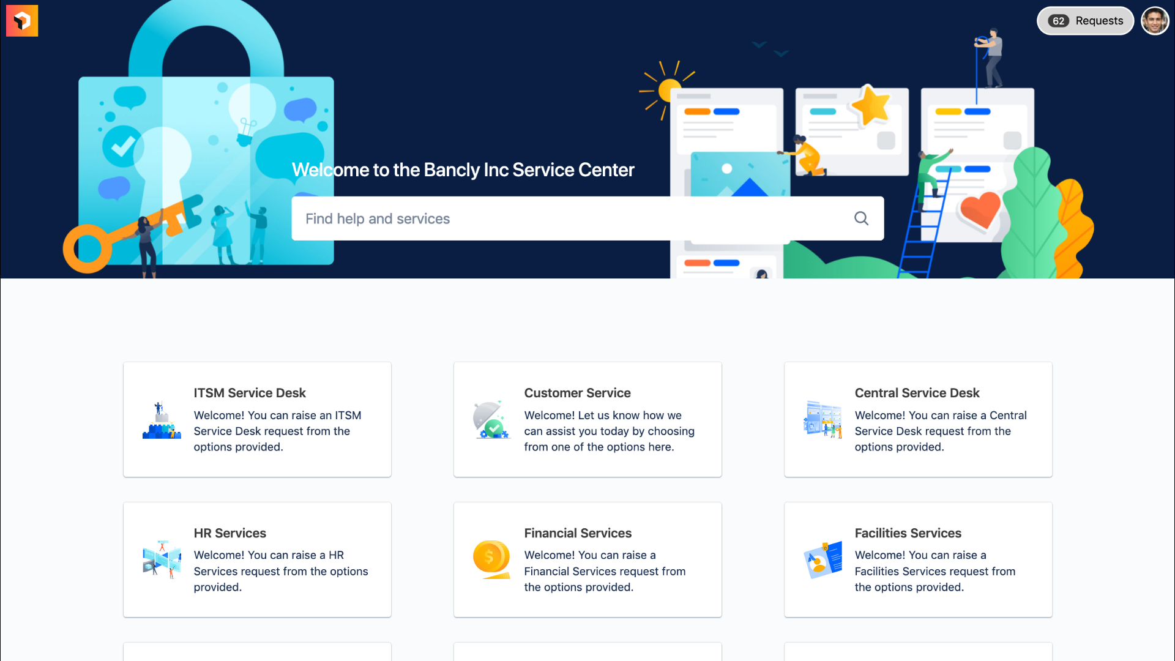Click the user profile avatar icon
Viewport: 1175px width, 661px height.
[1155, 21]
